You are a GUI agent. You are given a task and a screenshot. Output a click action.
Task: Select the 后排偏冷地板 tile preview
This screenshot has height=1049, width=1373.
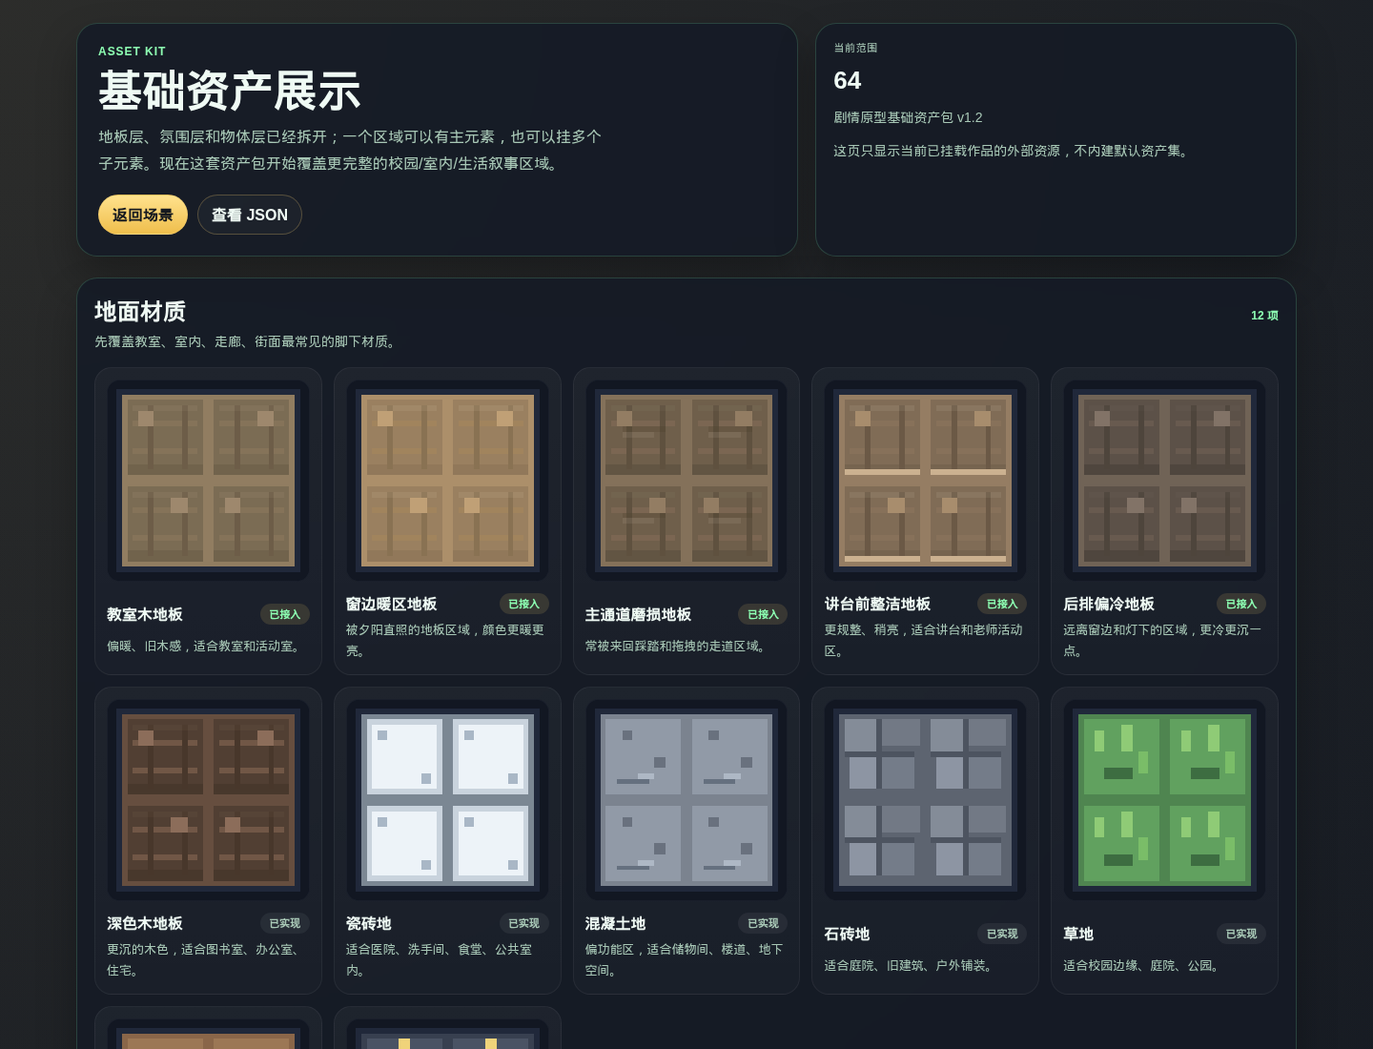(x=1164, y=482)
